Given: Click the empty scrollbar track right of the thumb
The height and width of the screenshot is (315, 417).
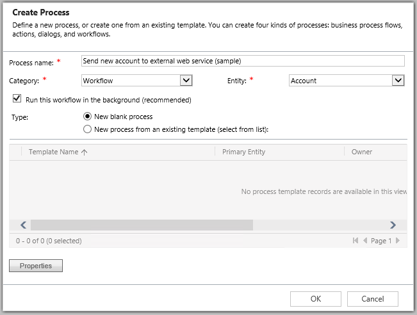Looking at the screenshot, I should click(319, 225).
